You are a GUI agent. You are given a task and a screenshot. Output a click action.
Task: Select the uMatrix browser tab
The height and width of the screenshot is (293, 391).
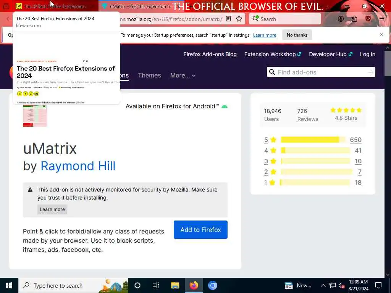coord(141,6)
